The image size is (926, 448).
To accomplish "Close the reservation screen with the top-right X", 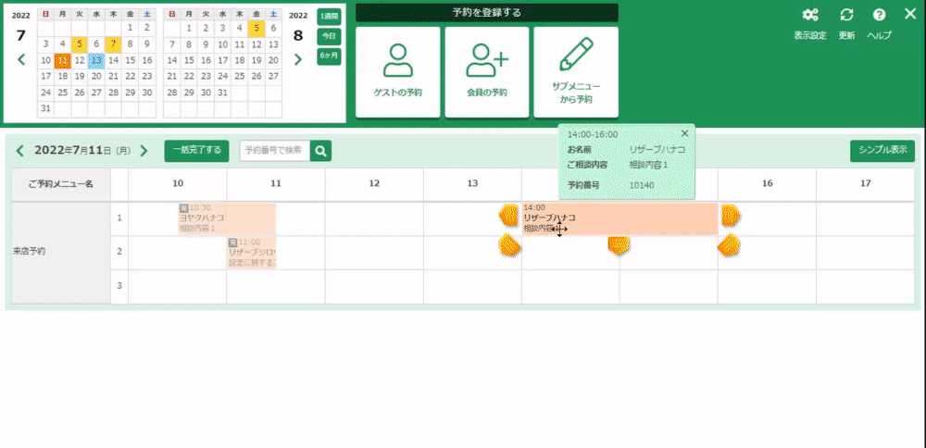I will [909, 14].
